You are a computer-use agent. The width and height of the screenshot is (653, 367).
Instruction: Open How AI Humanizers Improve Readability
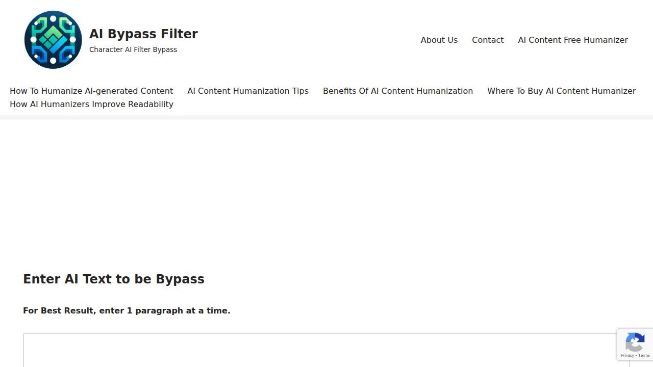[x=91, y=104]
